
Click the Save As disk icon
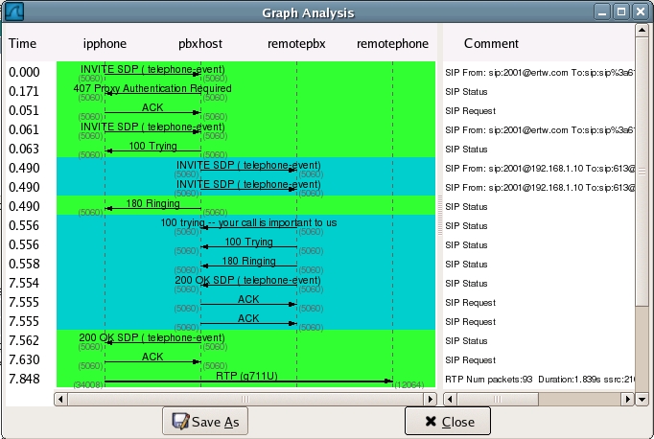179,422
